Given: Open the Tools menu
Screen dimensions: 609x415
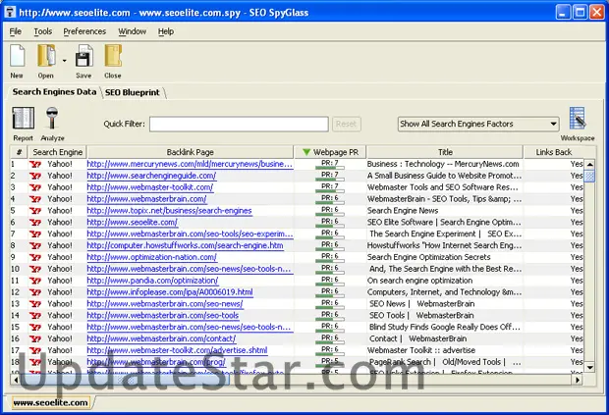Looking at the screenshot, I should (x=42, y=31).
